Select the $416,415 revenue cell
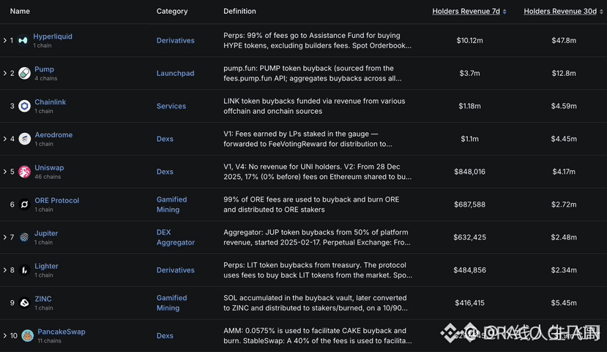The height and width of the screenshot is (352, 607). pos(469,302)
